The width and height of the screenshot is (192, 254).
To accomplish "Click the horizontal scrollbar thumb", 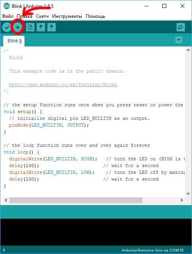I will click(76, 200).
